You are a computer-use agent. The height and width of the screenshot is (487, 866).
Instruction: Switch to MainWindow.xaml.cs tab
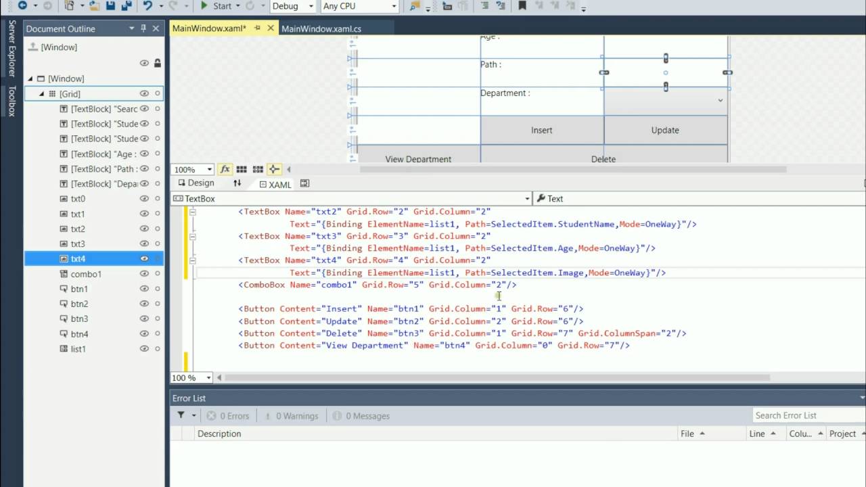321,28
